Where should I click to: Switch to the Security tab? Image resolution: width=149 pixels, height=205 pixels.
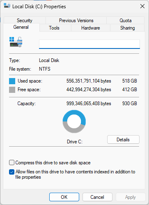(25, 21)
